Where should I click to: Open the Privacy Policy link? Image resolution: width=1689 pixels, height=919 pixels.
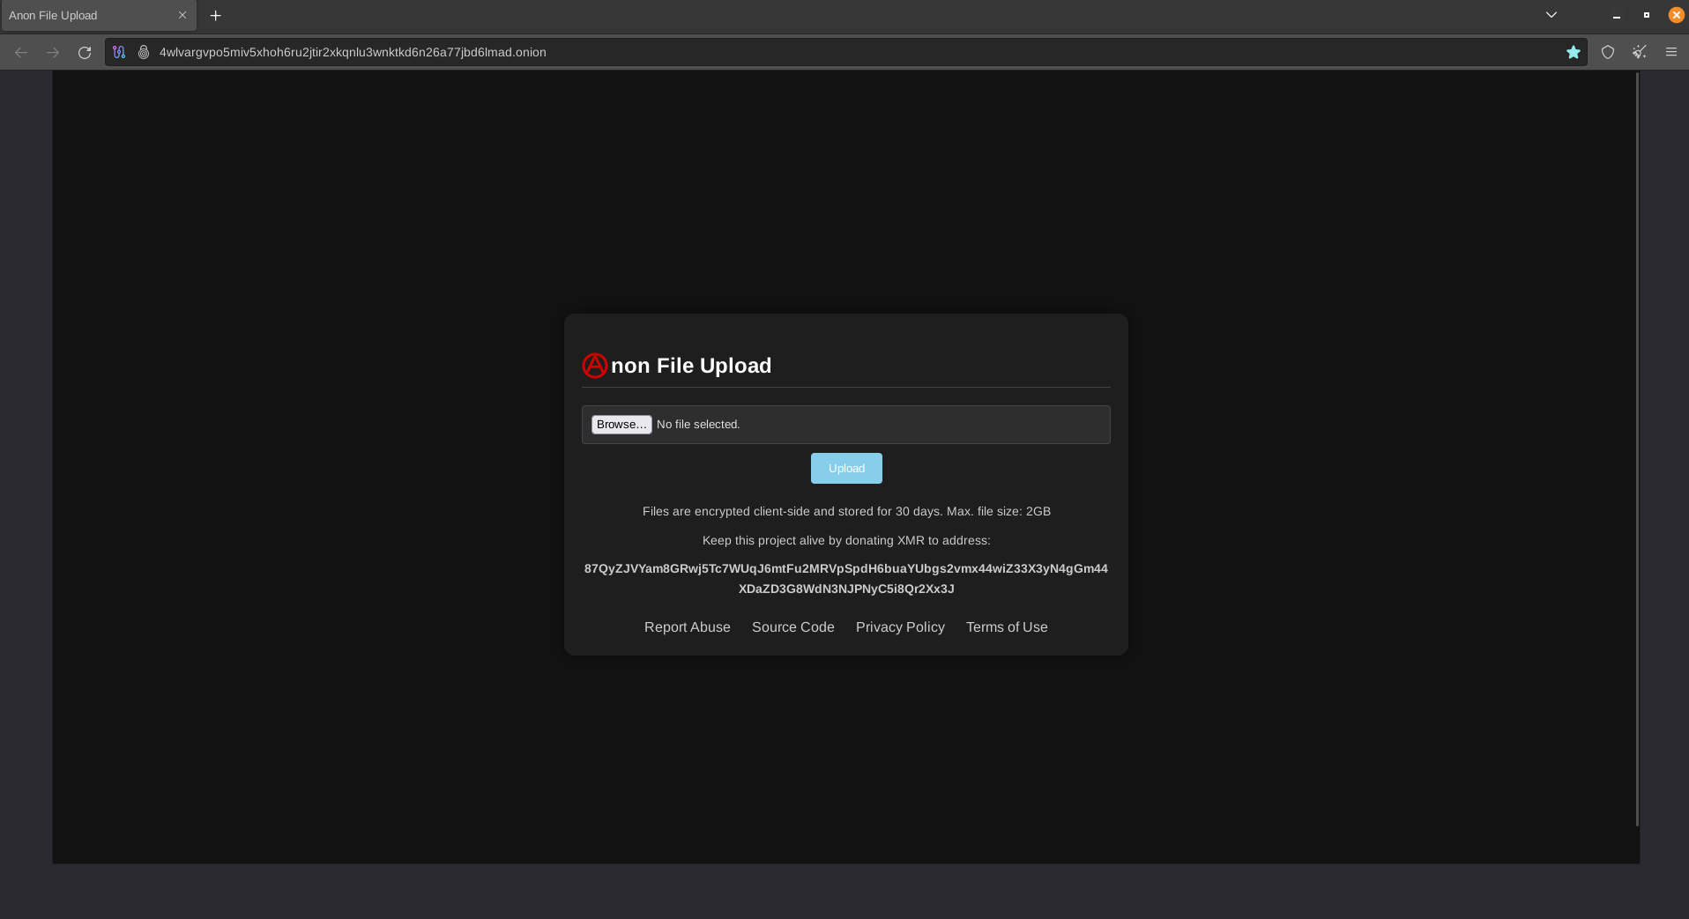tap(900, 627)
